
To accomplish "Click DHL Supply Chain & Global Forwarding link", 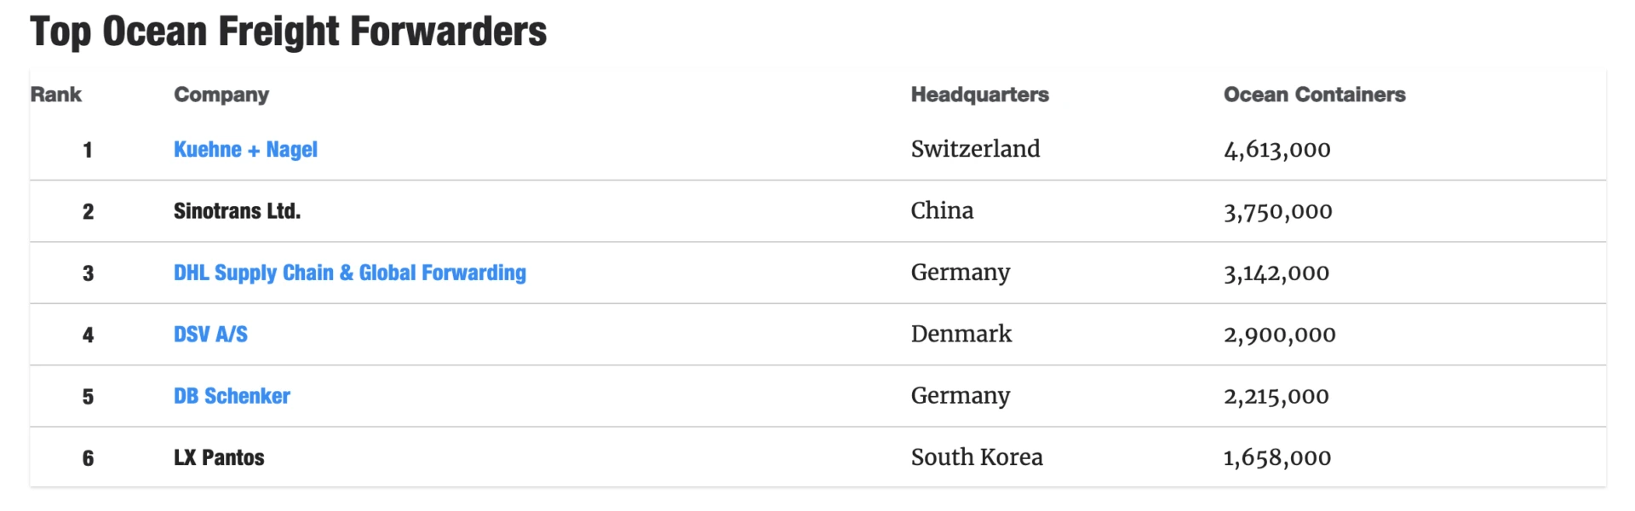I will pyautogui.click(x=349, y=273).
